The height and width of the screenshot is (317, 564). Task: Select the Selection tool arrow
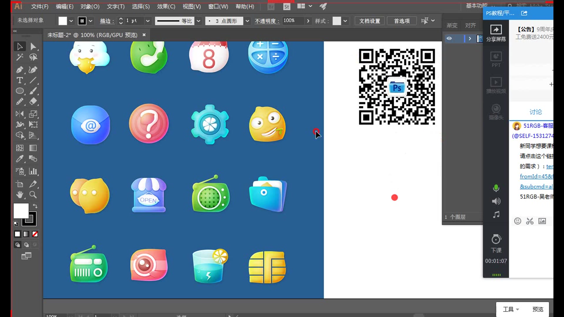(20, 46)
